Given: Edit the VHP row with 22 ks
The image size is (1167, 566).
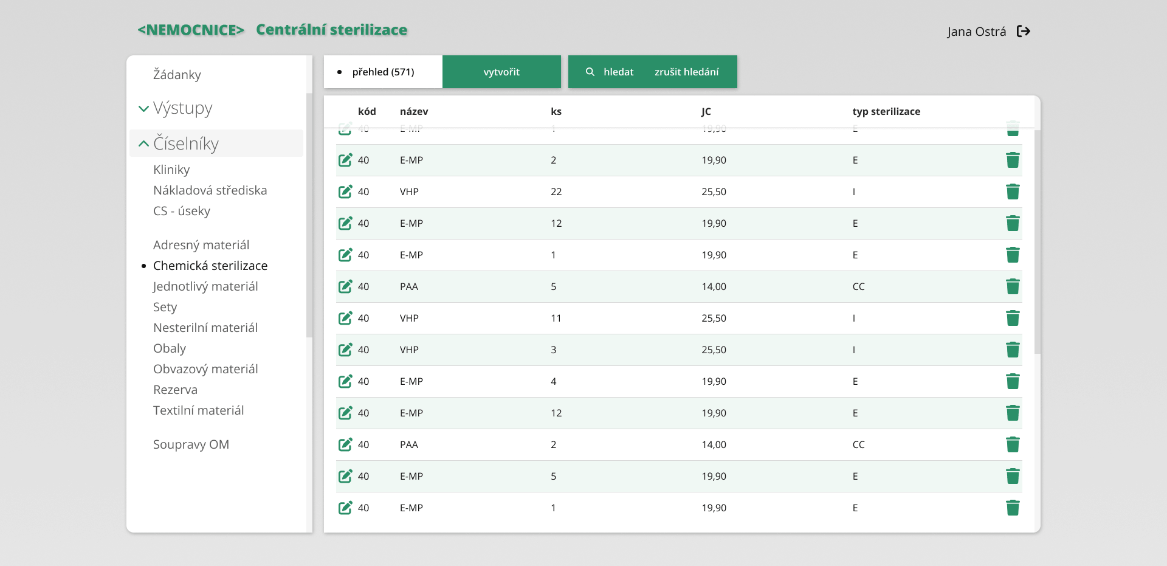Looking at the screenshot, I should coord(345,192).
